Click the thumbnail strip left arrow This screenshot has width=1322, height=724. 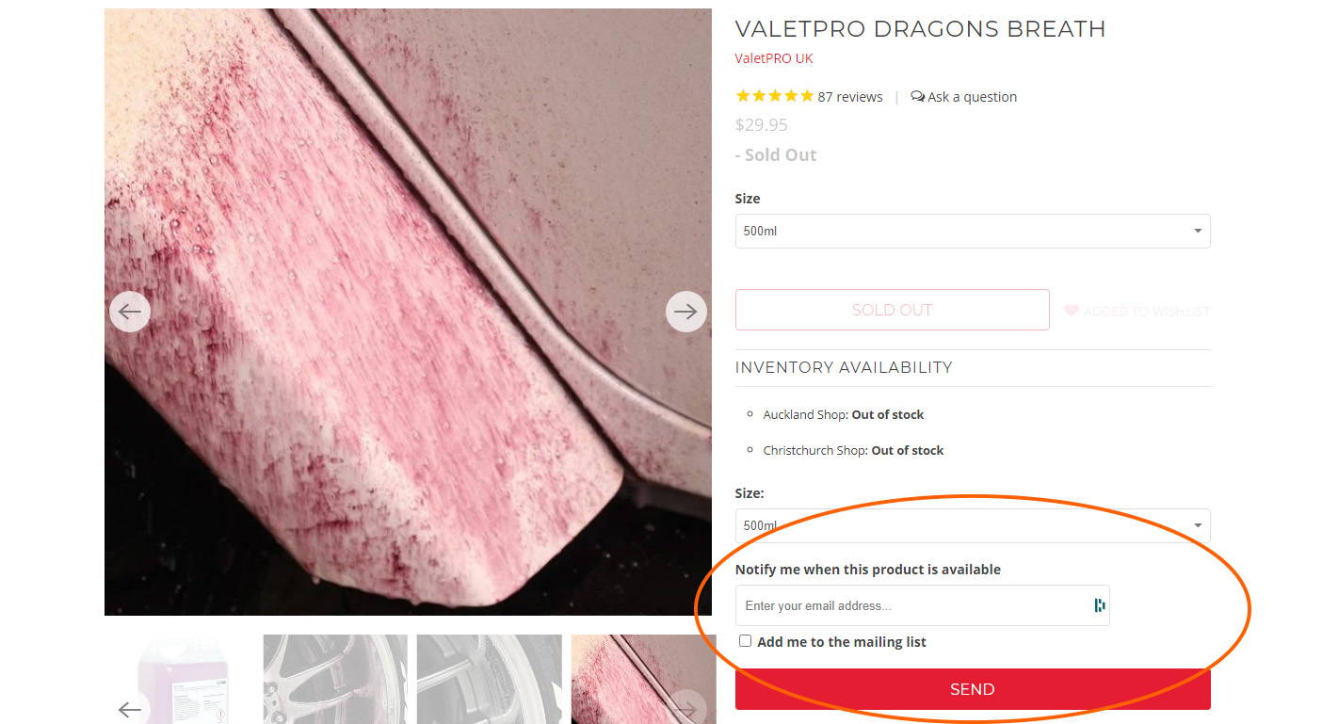(130, 710)
